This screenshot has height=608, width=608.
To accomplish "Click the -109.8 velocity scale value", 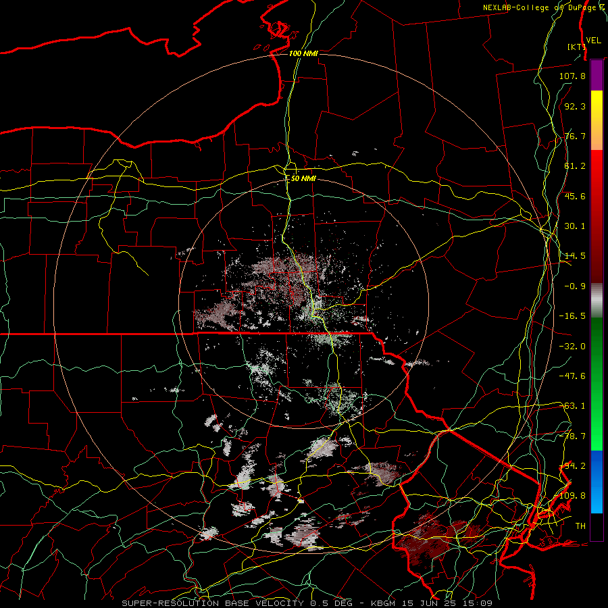I will (x=572, y=496).
